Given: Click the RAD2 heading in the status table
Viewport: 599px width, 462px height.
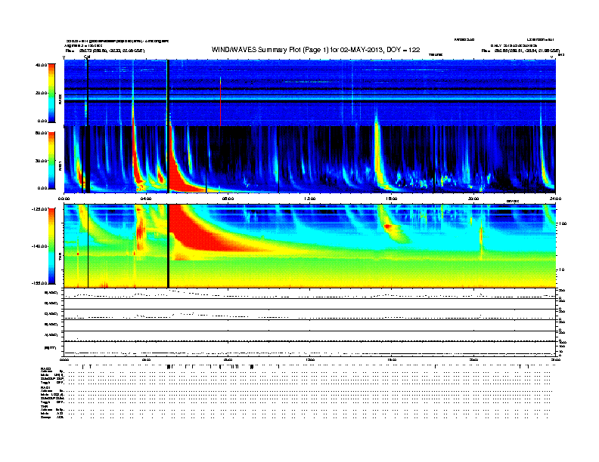Looking at the screenshot, I should pyautogui.click(x=45, y=368).
